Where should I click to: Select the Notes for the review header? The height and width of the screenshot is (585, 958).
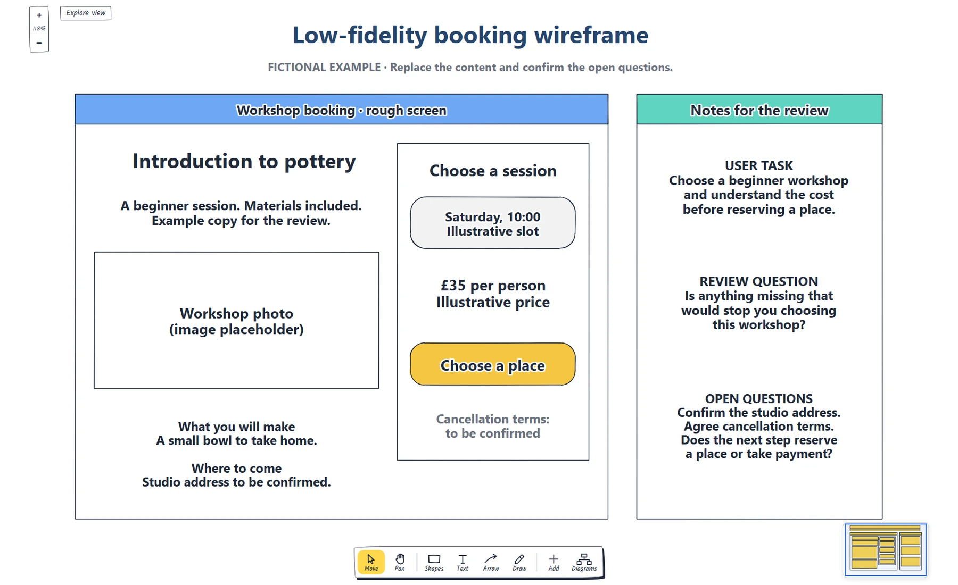[x=759, y=110]
